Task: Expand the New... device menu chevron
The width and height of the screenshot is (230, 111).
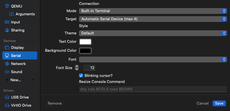Action: tap(33, 80)
